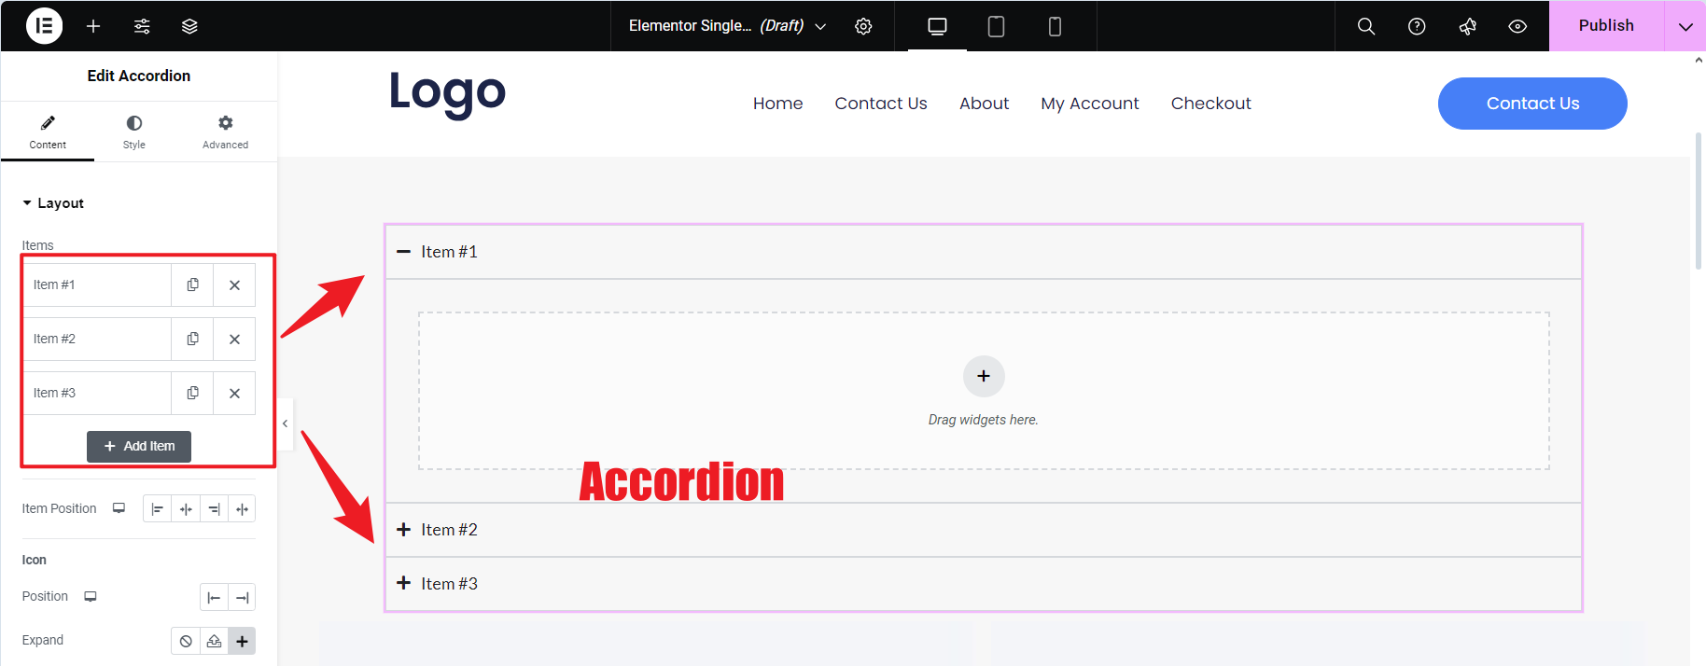Screen dimensions: 1706x666
Task: Switch to mobile preview mode
Action: click(x=1055, y=26)
